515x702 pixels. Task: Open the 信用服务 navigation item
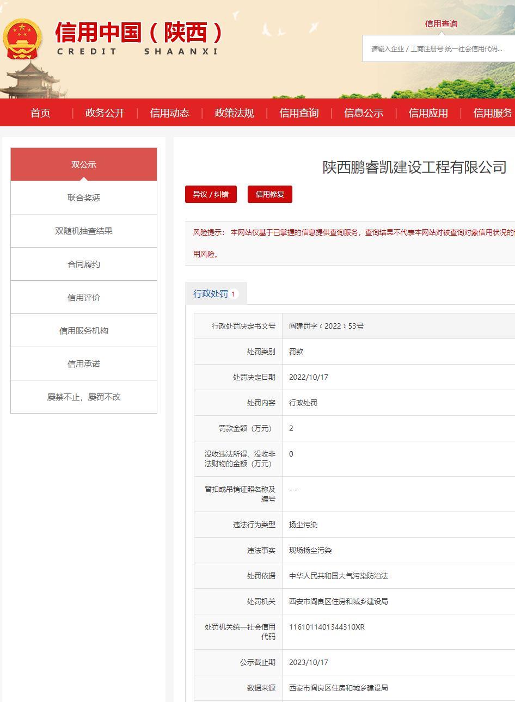point(493,113)
